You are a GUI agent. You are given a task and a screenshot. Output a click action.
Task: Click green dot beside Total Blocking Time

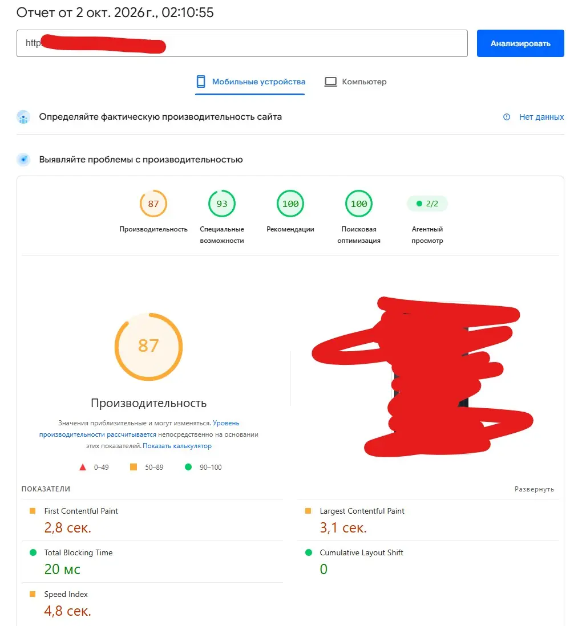coord(33,552)
